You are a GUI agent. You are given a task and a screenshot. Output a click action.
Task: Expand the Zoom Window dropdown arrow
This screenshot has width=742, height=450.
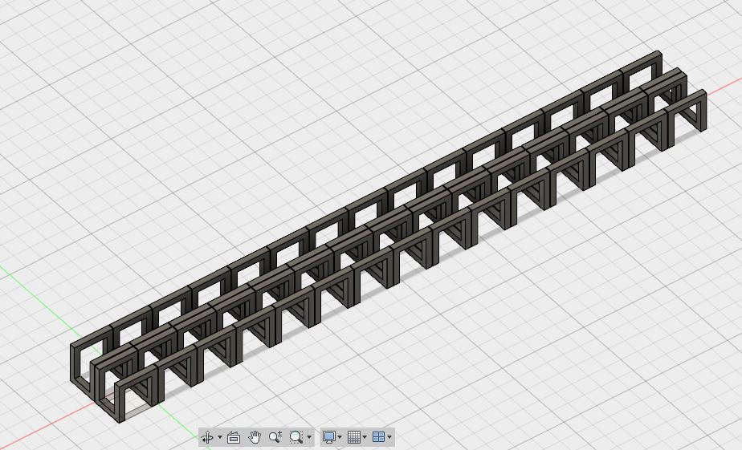309,438
